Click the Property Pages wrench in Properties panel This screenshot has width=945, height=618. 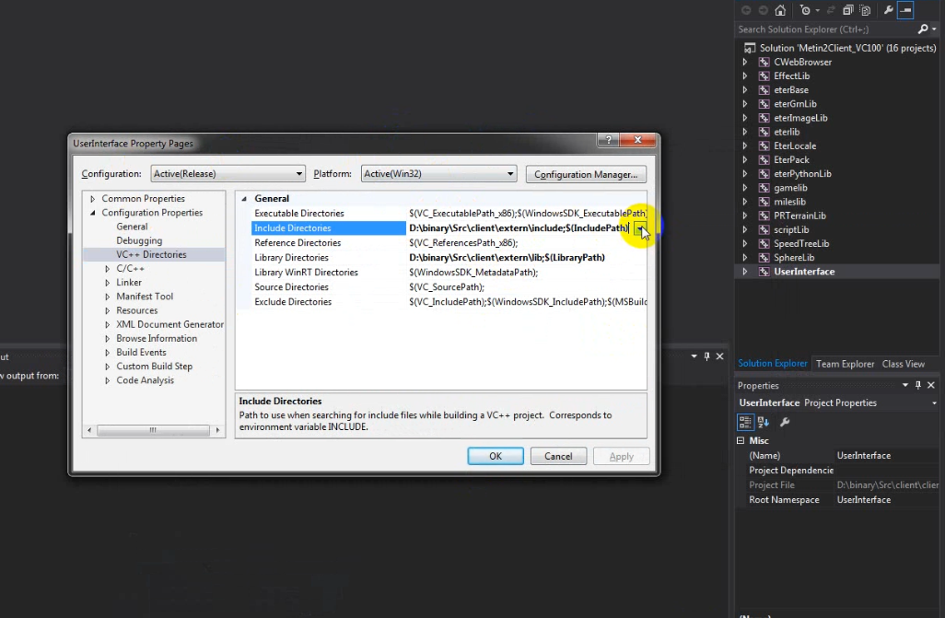(785, 422)
